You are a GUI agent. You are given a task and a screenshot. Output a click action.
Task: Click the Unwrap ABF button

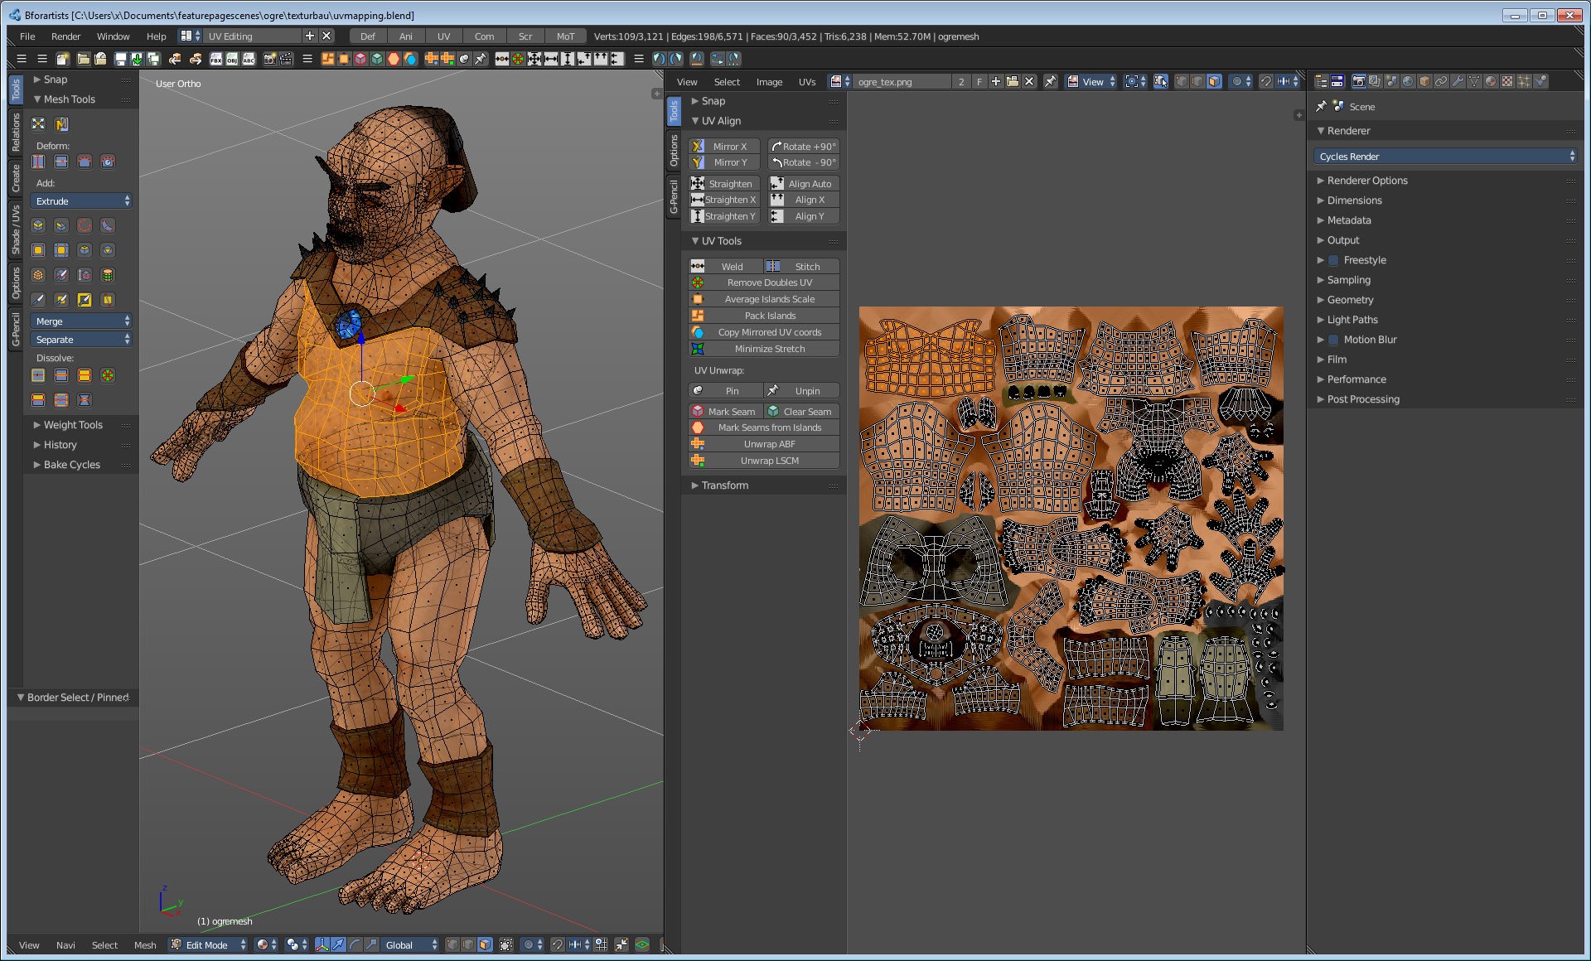coord(768,444)
